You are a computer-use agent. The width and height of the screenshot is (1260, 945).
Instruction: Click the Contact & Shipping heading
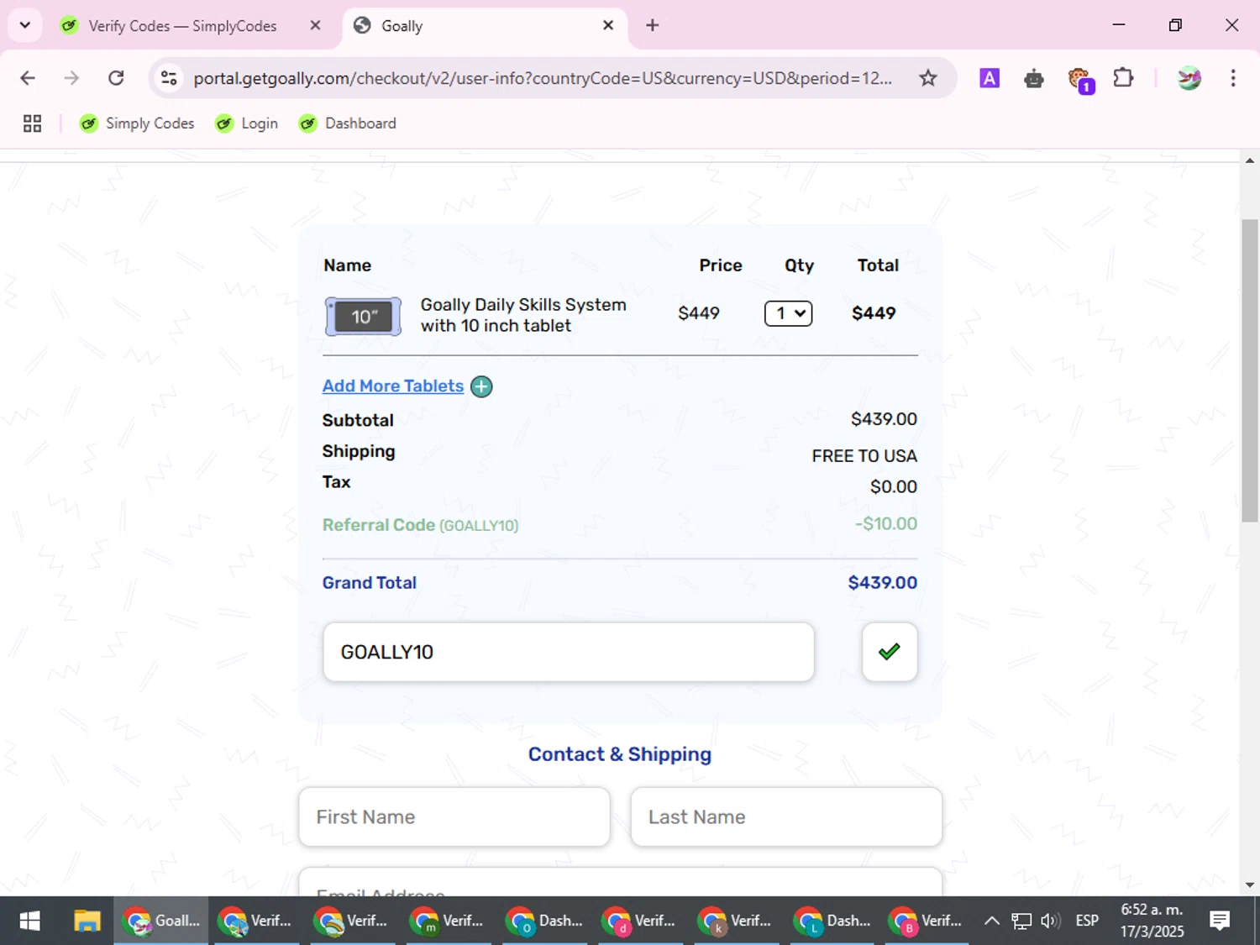click(x=620, y=753)
